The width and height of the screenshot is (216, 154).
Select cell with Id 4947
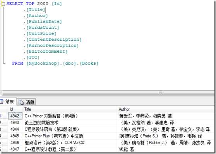[15, 149]
